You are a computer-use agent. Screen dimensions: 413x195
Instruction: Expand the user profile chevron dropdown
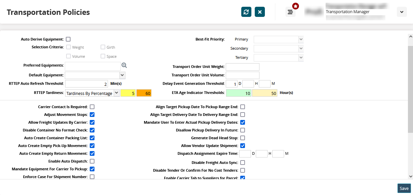point(401,12)
